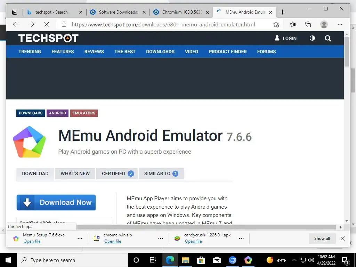356x267 pixels.
Task: Open TechSpot site search magnifier
Action: coord(328,38)
